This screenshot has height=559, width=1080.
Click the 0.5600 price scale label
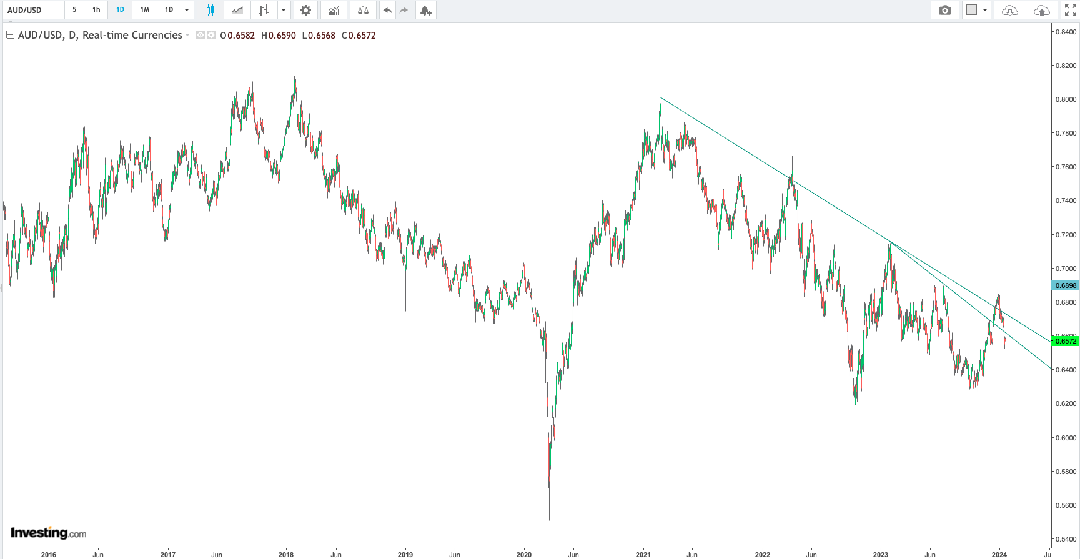[x=1066, y=505]
